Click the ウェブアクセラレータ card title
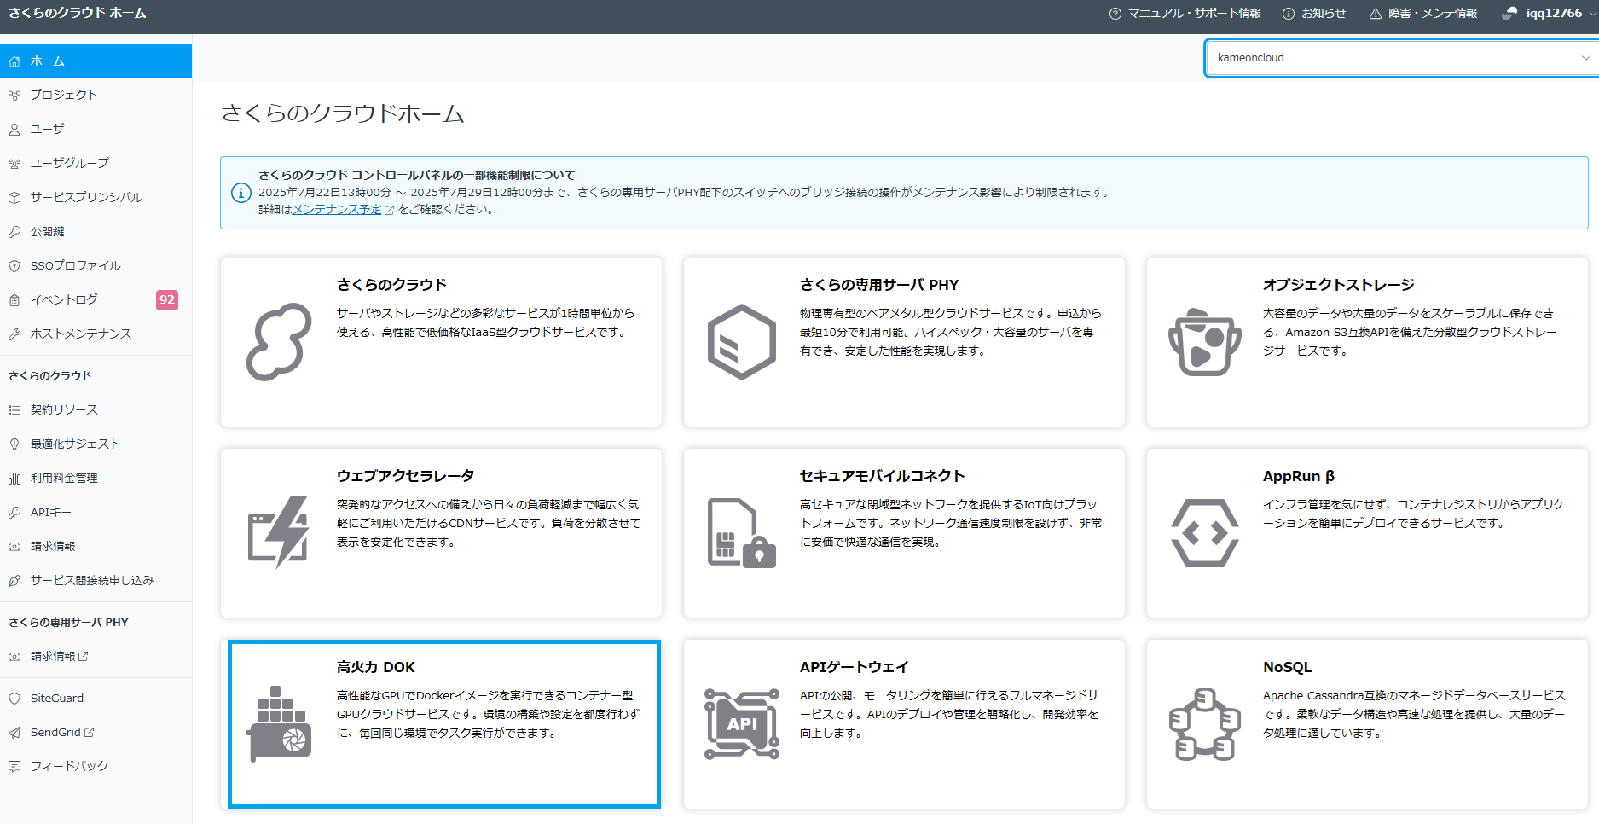This screenshot has width=1599, height=824. coord(406,476)
